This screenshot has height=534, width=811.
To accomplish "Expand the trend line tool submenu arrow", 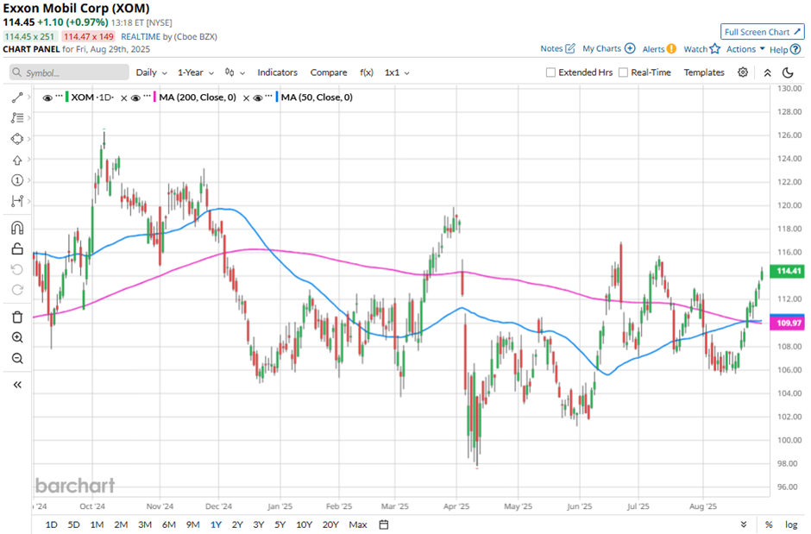I will pos(29,97).
